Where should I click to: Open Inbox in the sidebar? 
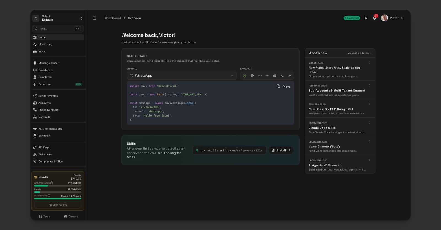pos(58,51)
